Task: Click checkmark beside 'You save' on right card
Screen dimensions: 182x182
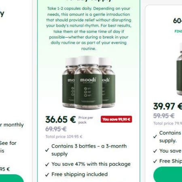Action: (x=155, y=151)
